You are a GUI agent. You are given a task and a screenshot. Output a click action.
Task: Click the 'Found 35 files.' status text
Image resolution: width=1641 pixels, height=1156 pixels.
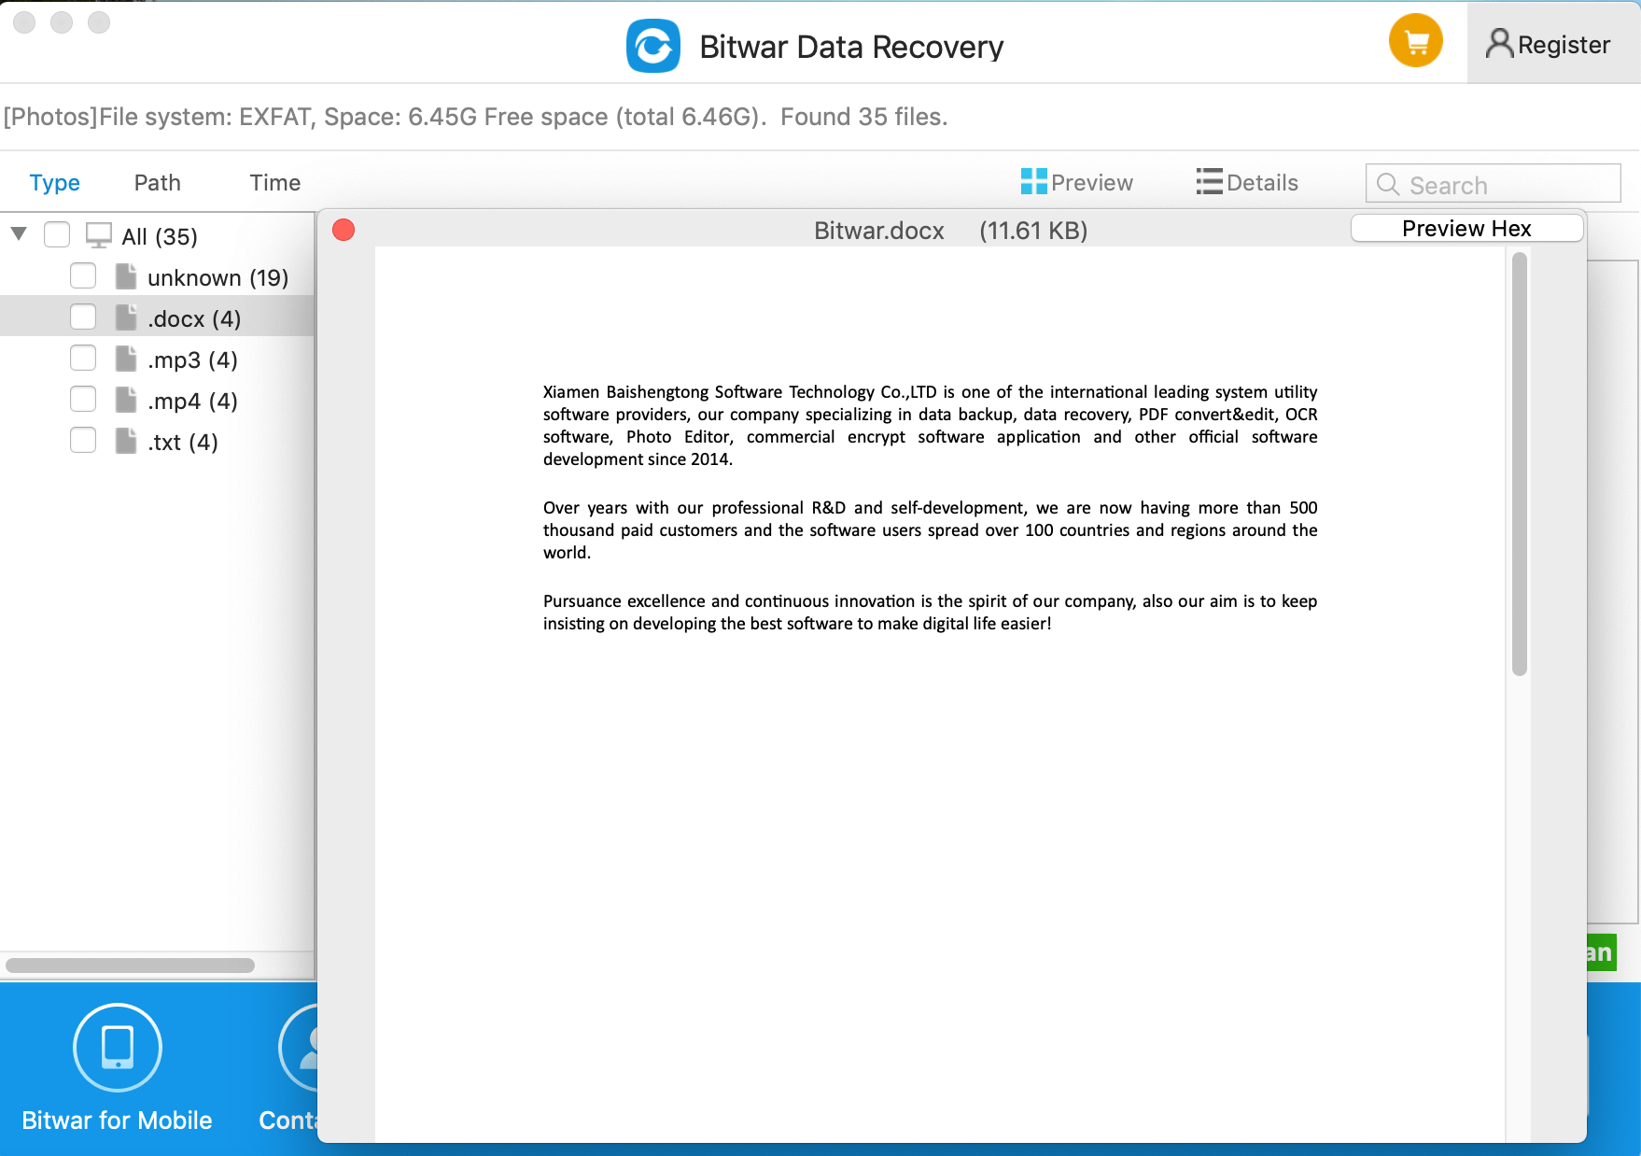864,117
